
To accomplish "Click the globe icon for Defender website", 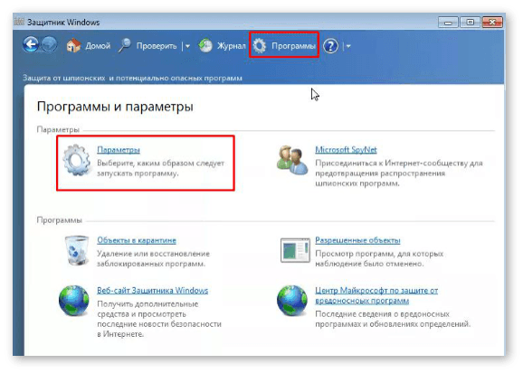I will click(74, 301).
